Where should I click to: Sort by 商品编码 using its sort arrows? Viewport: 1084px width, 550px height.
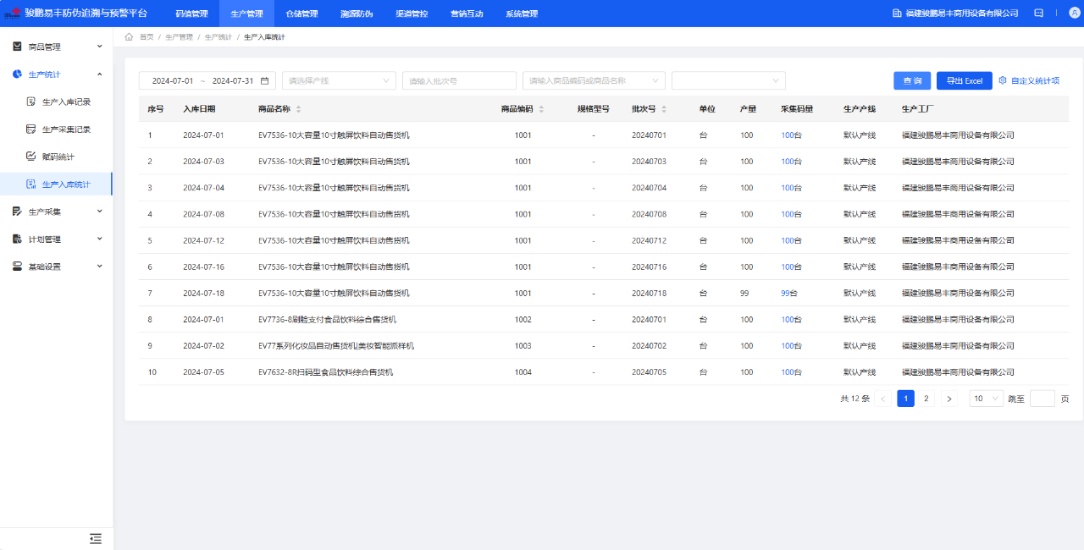[x=541, y=109]
